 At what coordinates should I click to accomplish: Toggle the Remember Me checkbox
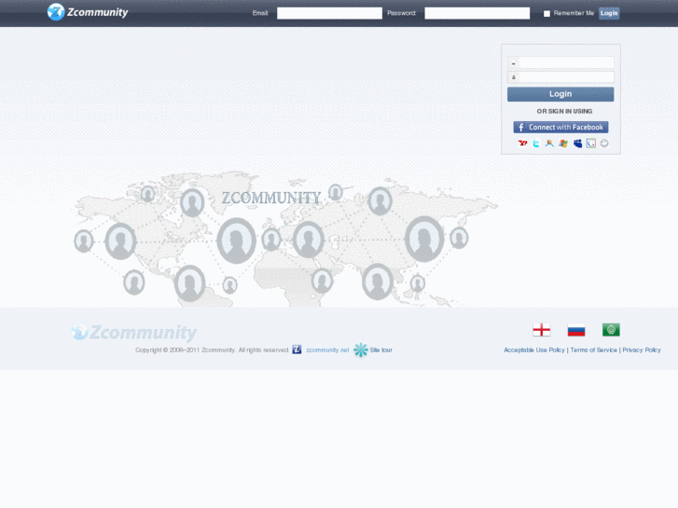[547, 13]
